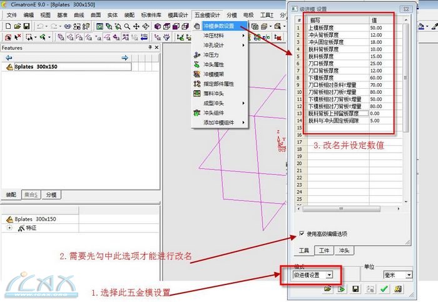Switch to the 装配 tab in Features panel
Screen dimensions: 438x302
(11, 194)
